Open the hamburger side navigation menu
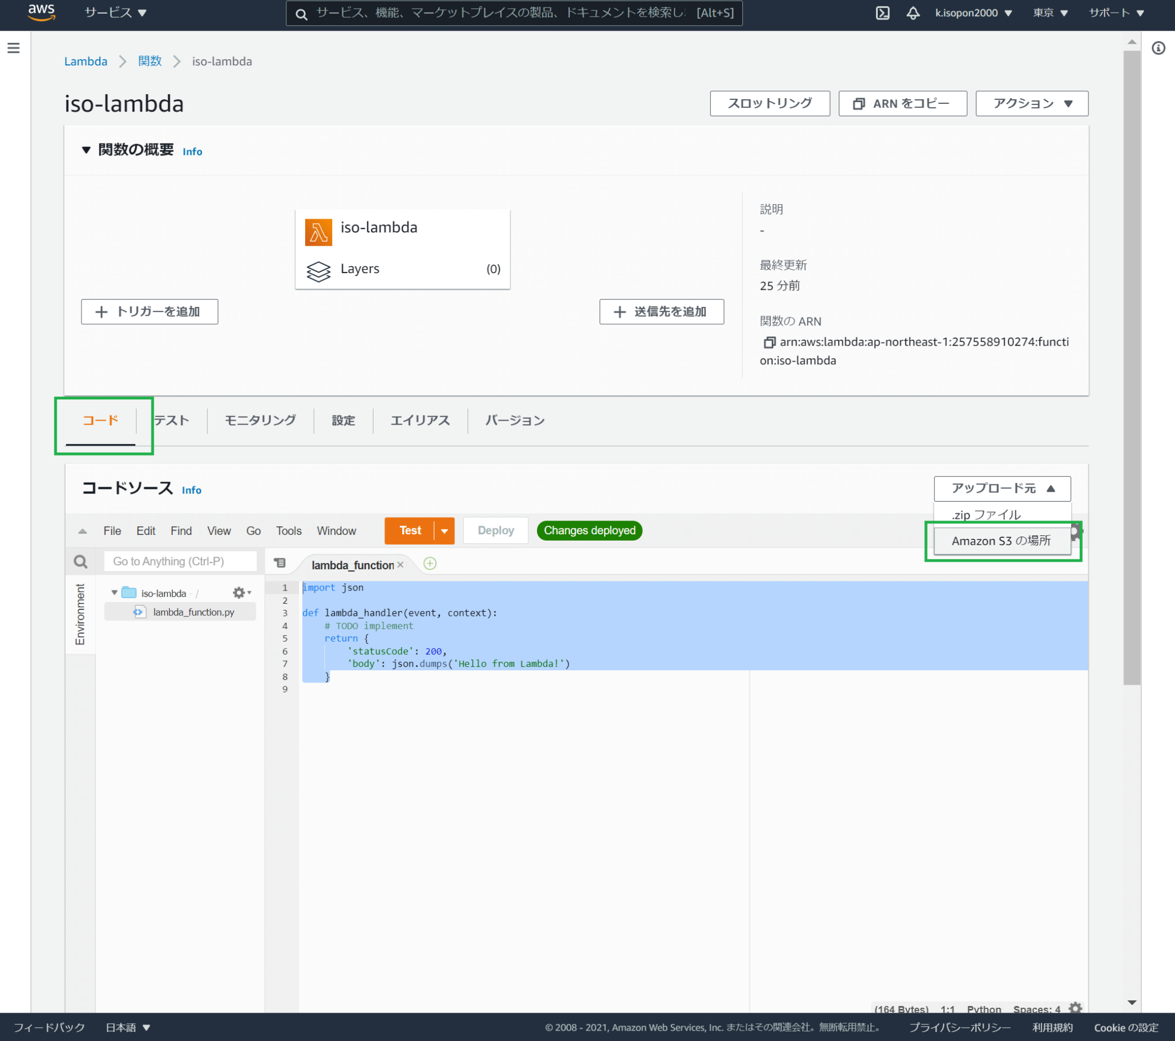Screen dimensions: 1175x1041 coord(14,48)
